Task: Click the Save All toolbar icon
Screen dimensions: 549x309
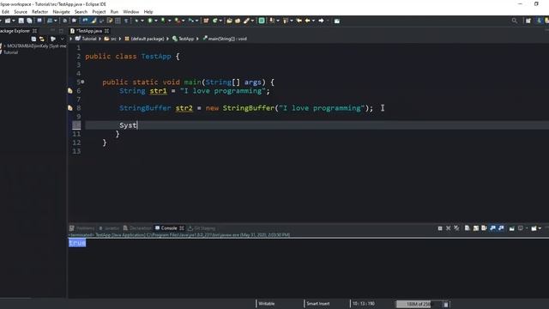Action: tap(29, 21)
